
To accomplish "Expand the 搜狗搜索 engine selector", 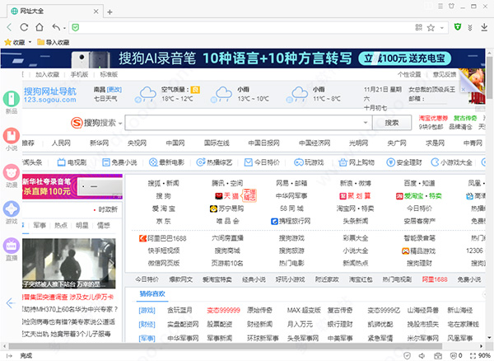I will [x=96, y=123].
